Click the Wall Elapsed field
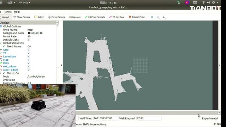Image resolution: width=226 pixels, height=127 pixels. [149, 118]
